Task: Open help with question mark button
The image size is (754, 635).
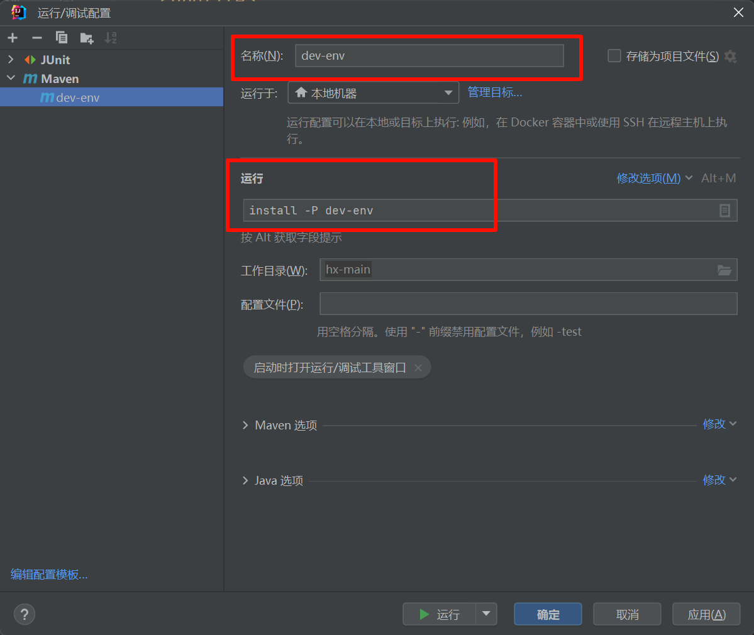Action: click(25, 614)
